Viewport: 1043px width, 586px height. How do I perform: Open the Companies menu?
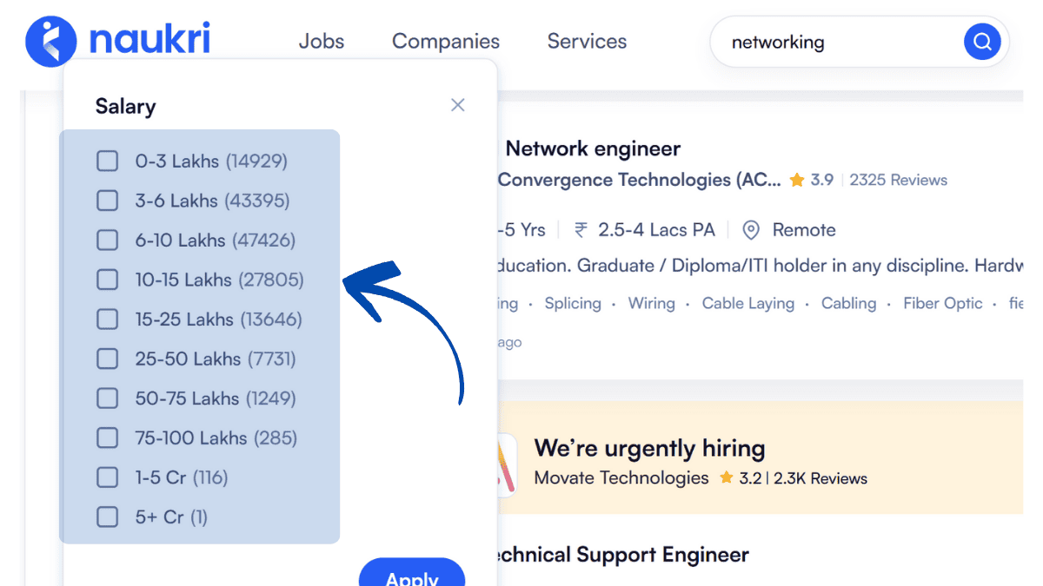tap(446, 41)
